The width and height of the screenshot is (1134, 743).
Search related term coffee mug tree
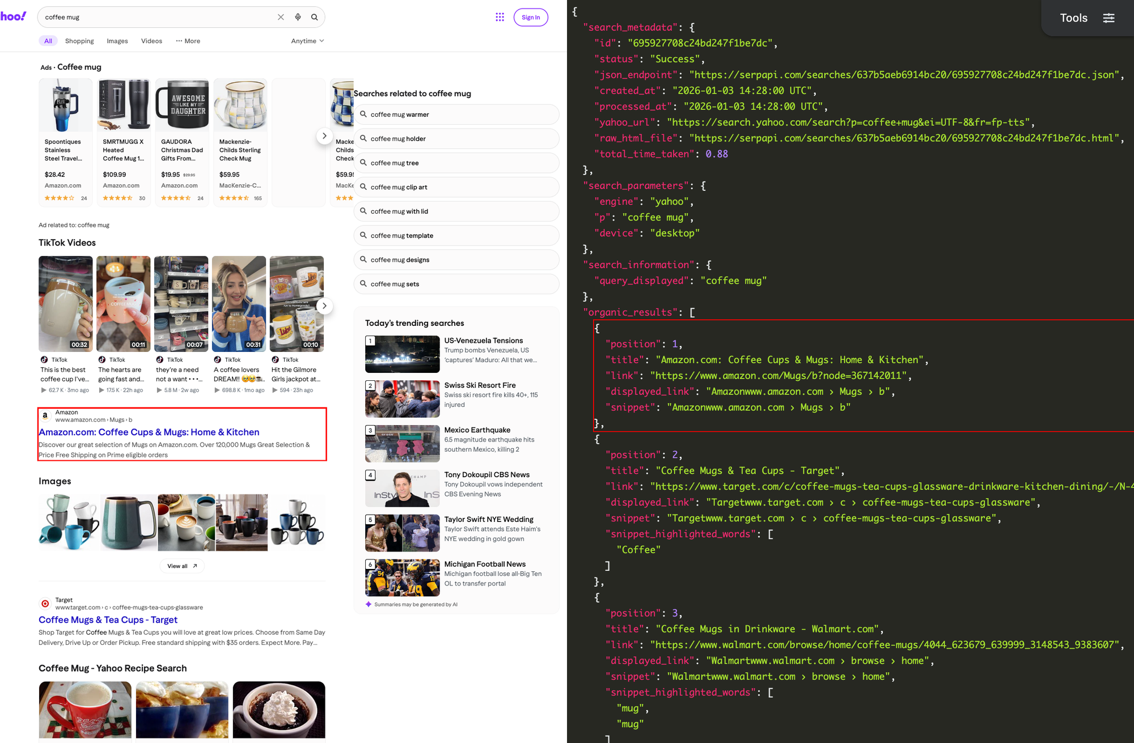click(x=456, y=163)
